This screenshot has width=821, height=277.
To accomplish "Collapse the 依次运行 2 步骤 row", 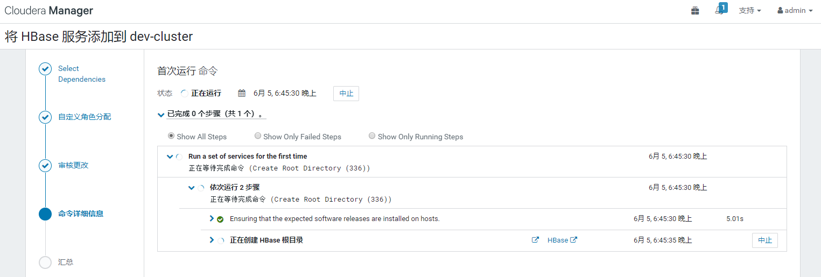I will click(x=192, y=188).
